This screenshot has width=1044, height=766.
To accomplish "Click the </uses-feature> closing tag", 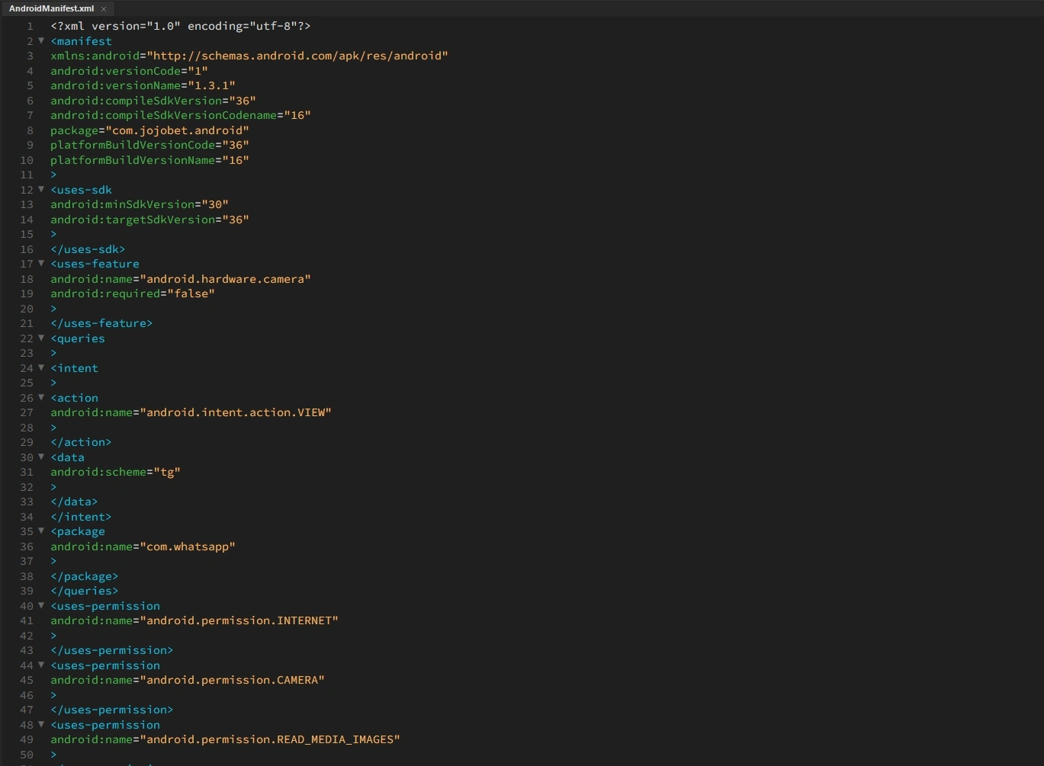I will [x=101, y=323].
